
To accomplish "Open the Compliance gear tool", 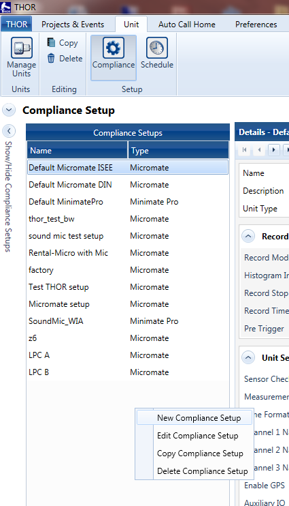I will pos(114,58).
